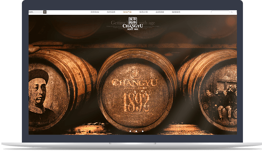Go to the 传奇品质 navigation item
The image size is (262, 151).
[111, 12]
